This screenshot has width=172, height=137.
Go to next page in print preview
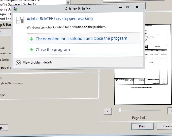[170, 111]
